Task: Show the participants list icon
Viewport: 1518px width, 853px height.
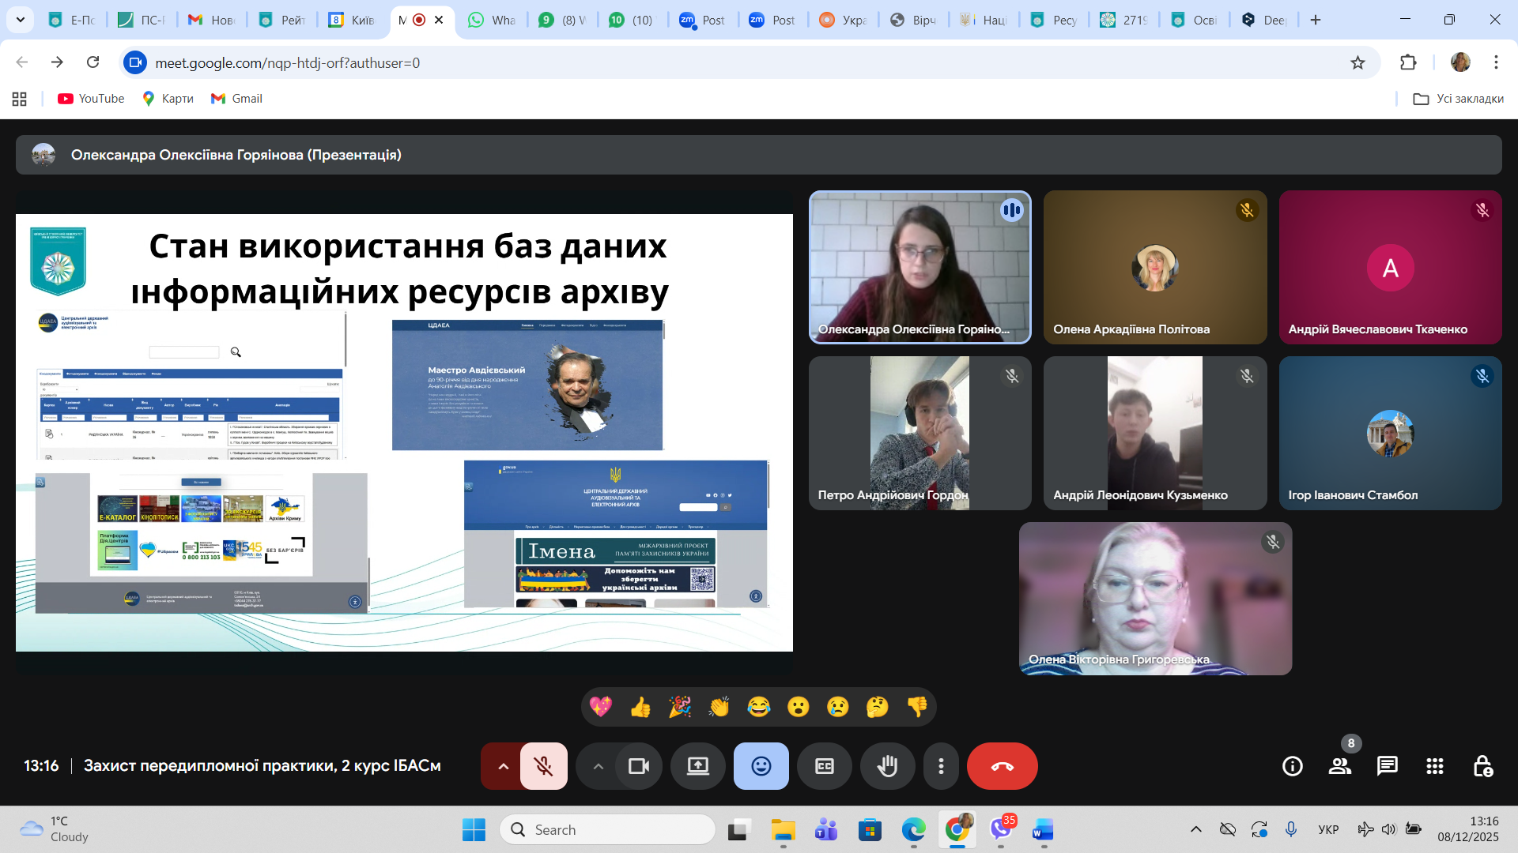Action: tap(1340, 765)
